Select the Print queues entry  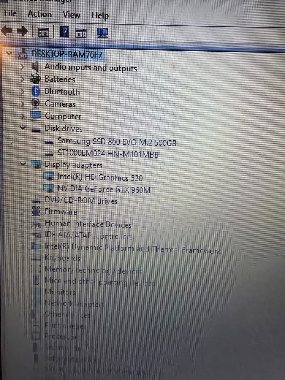[x=65, y=326]
